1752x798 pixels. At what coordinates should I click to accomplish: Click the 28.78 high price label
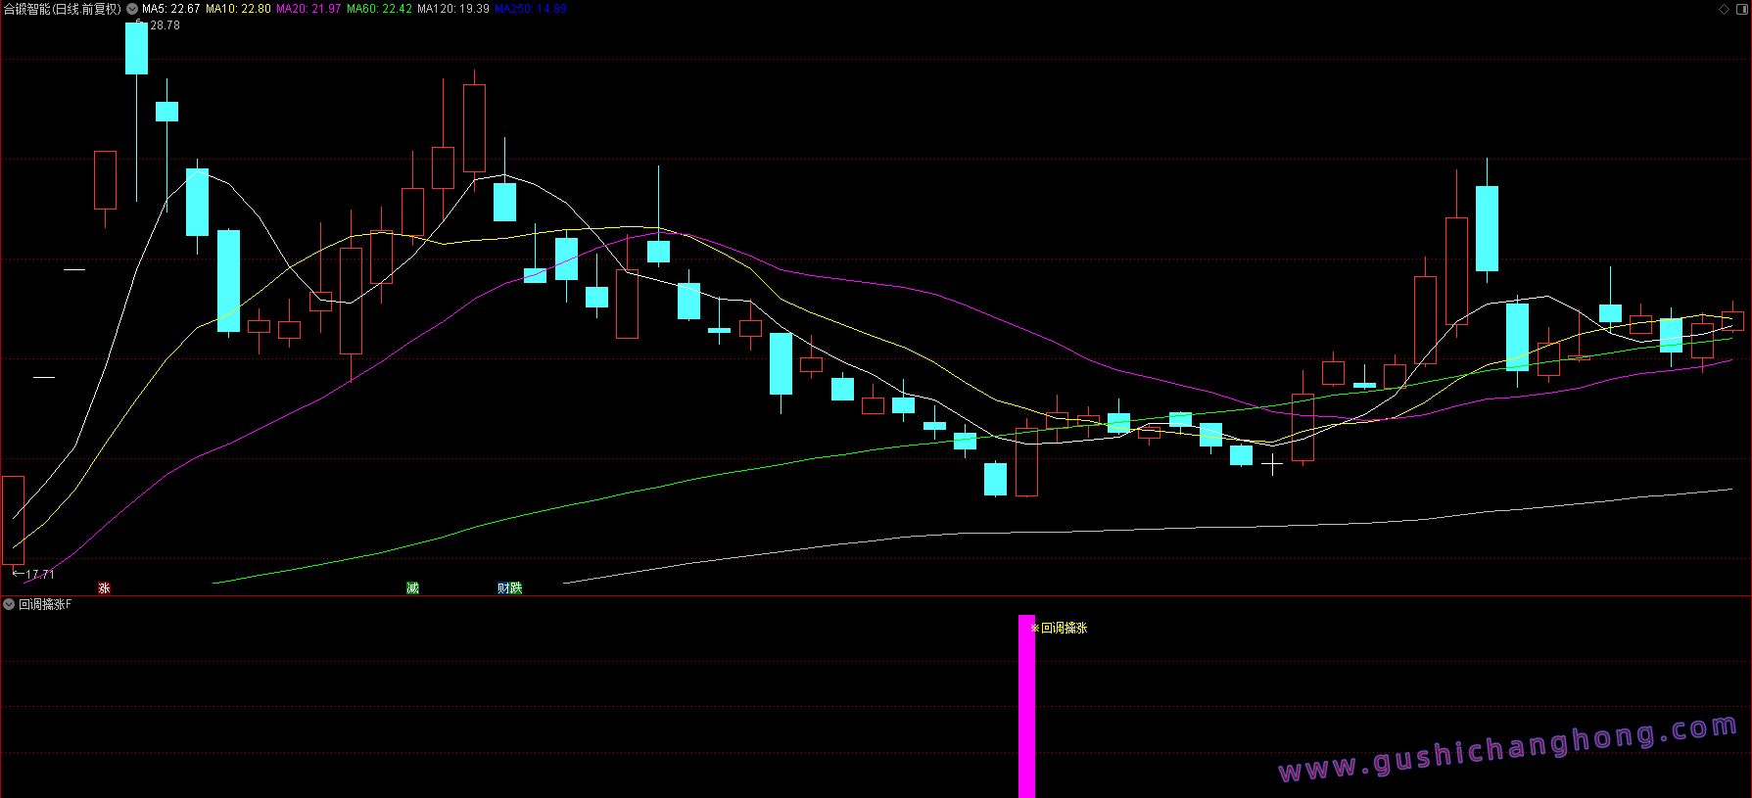(165, 25)
